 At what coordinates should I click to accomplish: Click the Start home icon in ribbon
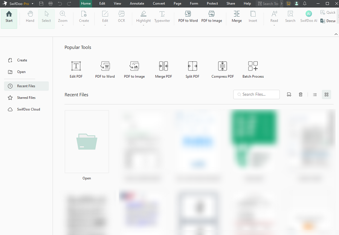click(9, 14)
